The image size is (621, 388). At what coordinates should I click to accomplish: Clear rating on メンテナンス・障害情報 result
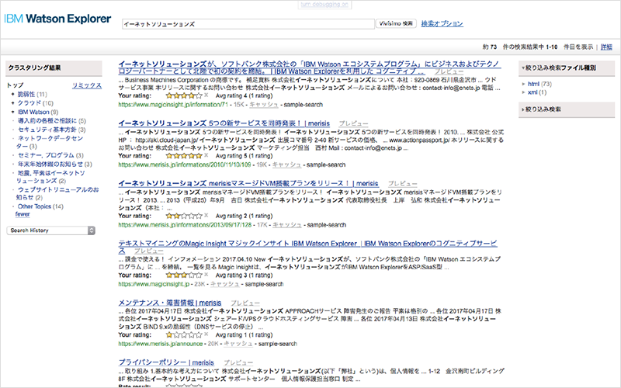tap(206, 334)
